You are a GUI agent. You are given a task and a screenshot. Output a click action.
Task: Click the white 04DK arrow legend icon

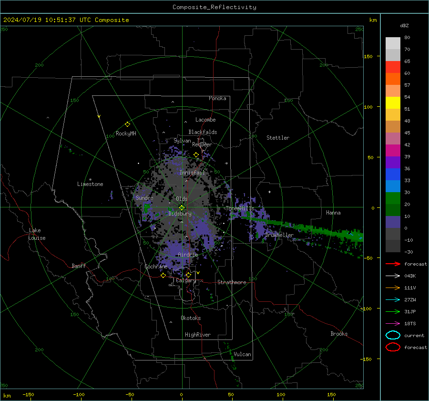[x=393, y=276]
